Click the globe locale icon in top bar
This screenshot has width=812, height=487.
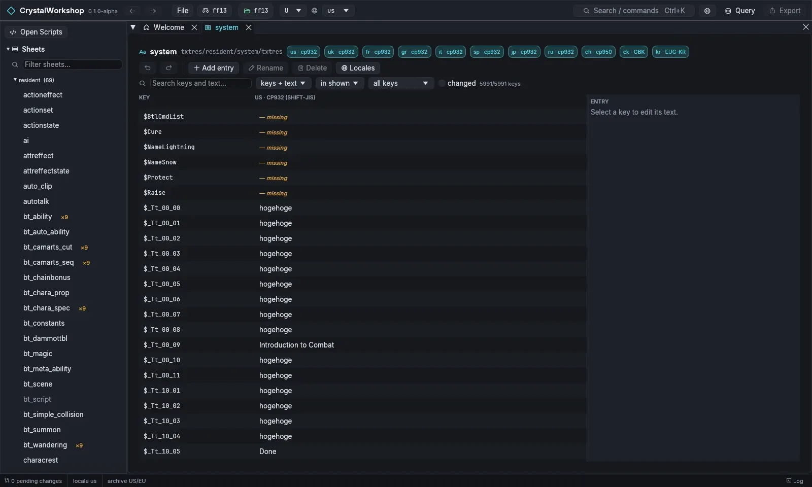[315, 11]
